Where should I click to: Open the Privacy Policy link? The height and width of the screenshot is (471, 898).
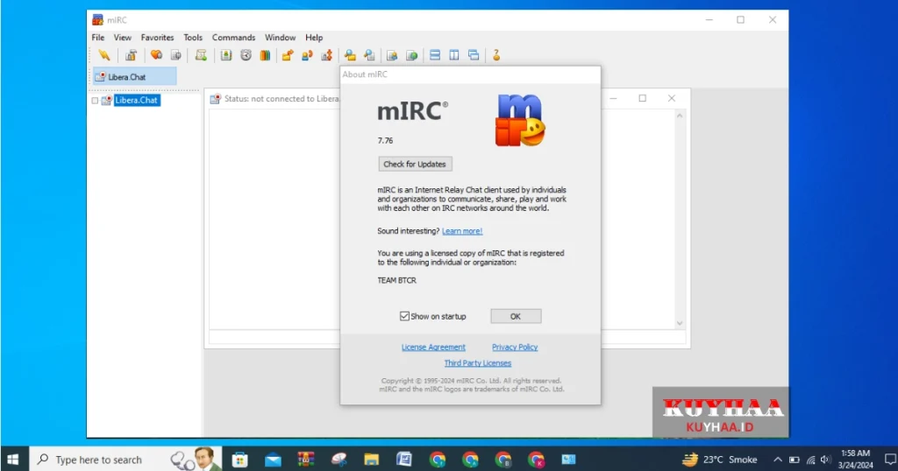(x=515, y=347)
